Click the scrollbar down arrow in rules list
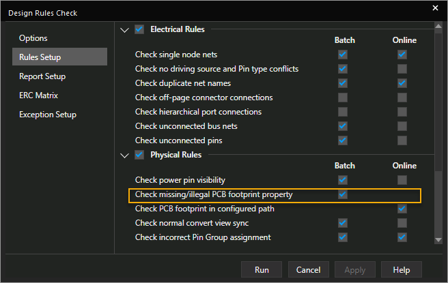Image resolution: width=448 pixels, height=283 pixels. point(438,240)
